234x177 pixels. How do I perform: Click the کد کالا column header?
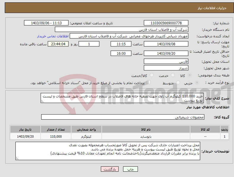tap(205, 129)
